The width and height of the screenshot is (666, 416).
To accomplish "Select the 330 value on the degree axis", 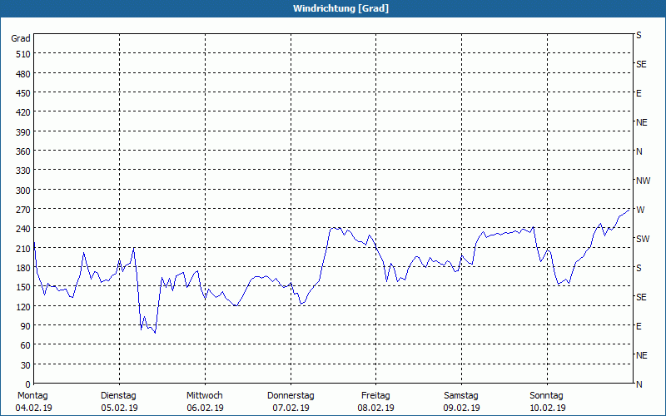I will tap(23, 171).
